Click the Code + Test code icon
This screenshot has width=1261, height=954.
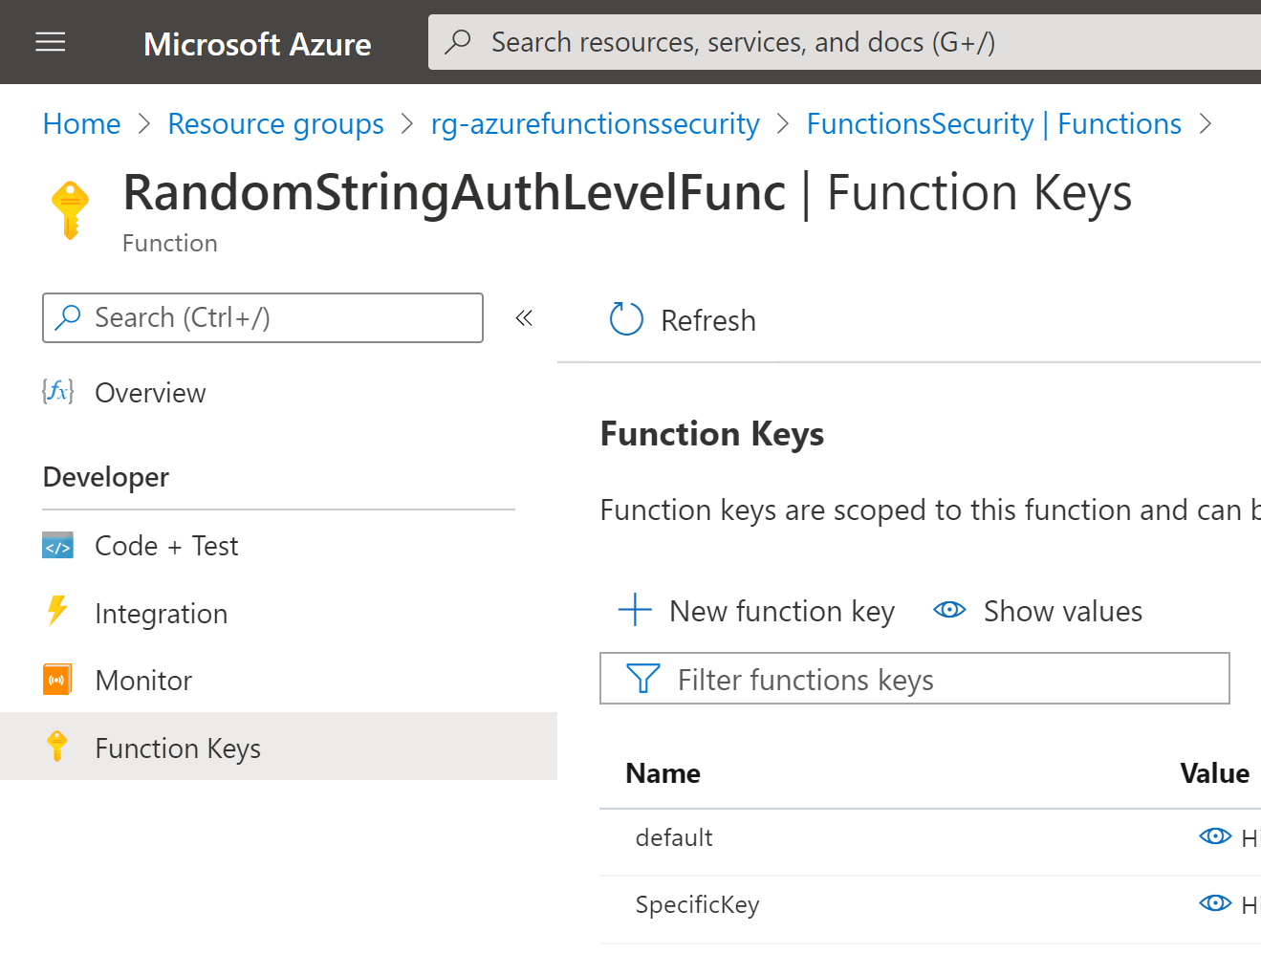58,546
